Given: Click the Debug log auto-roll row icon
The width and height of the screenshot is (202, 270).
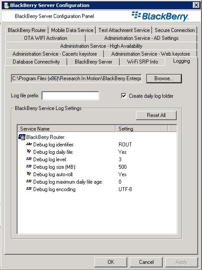Looking at the screenshot, I should (29, 174).
